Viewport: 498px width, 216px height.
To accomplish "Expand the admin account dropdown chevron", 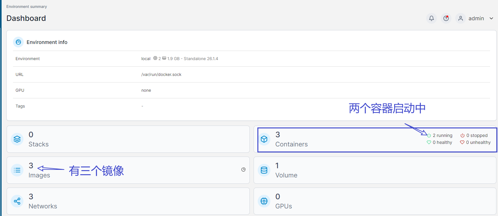I will 491,18.
